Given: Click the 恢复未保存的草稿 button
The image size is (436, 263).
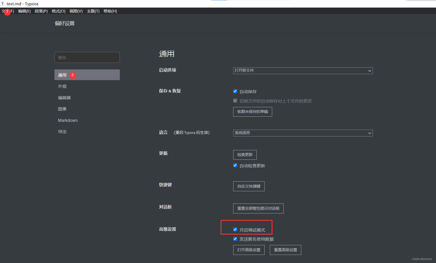Looking at the screenshot, I should point(253,112).
